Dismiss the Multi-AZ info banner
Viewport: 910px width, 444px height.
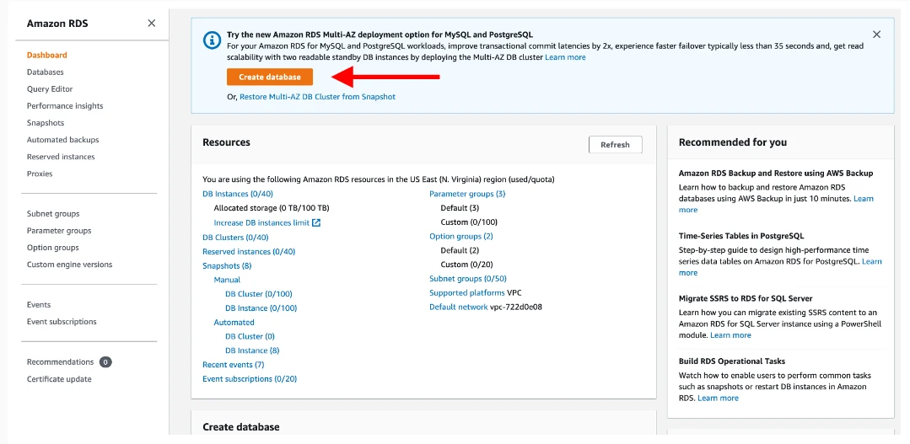pyautogui.click(x=876, y=35)
